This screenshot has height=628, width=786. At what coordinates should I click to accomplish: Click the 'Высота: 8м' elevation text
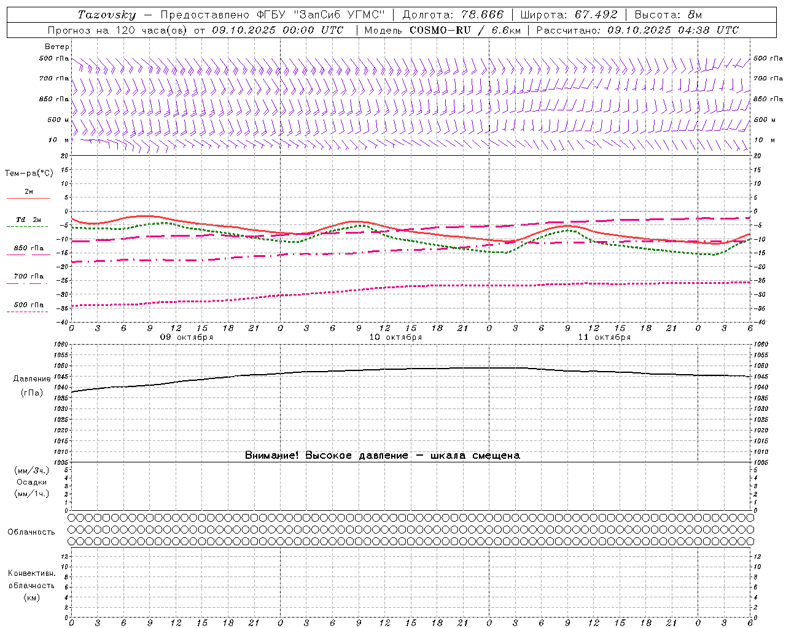(668, 15)
